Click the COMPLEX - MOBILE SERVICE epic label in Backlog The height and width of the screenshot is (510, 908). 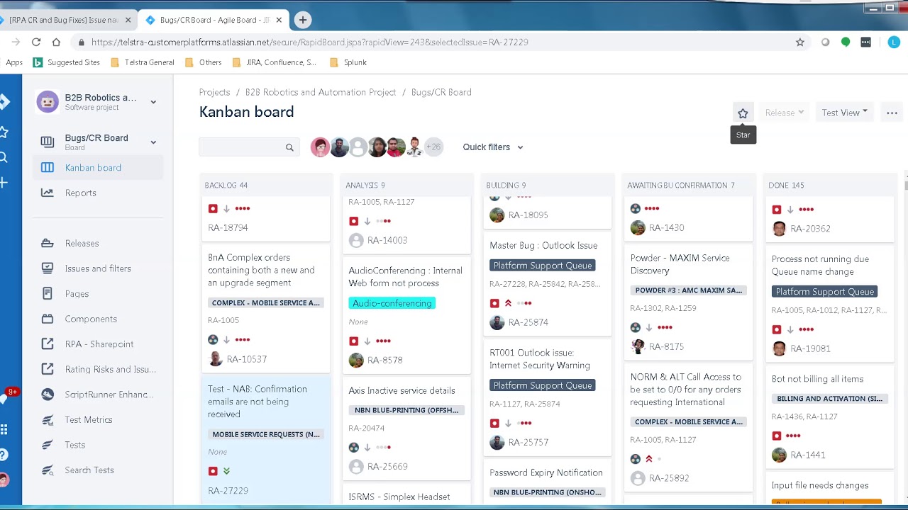(x=266, y=302)
